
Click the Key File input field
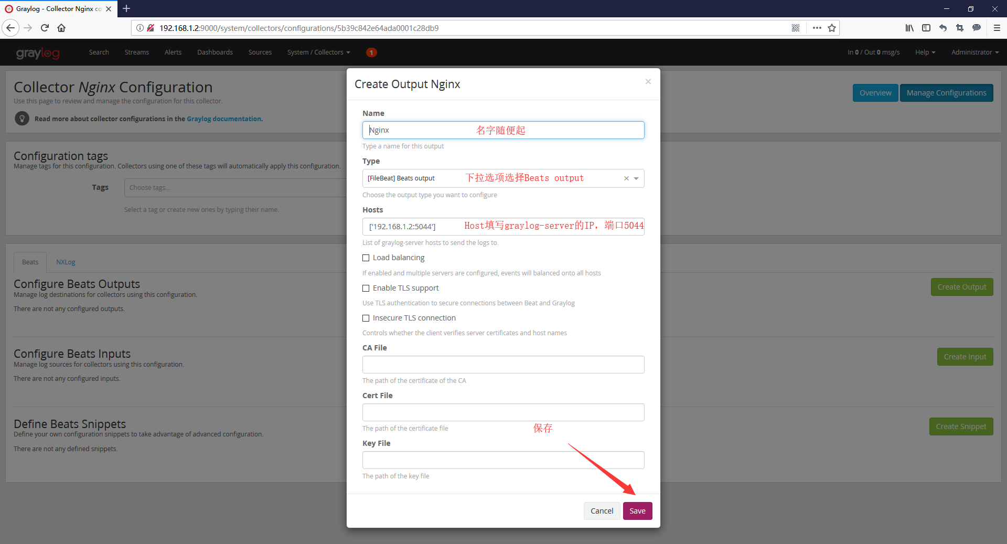click(503, 460)
